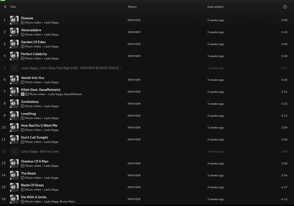Open the Bruno Mars artist link
This screenshot has height=206, width=294.
pos(67,201)
